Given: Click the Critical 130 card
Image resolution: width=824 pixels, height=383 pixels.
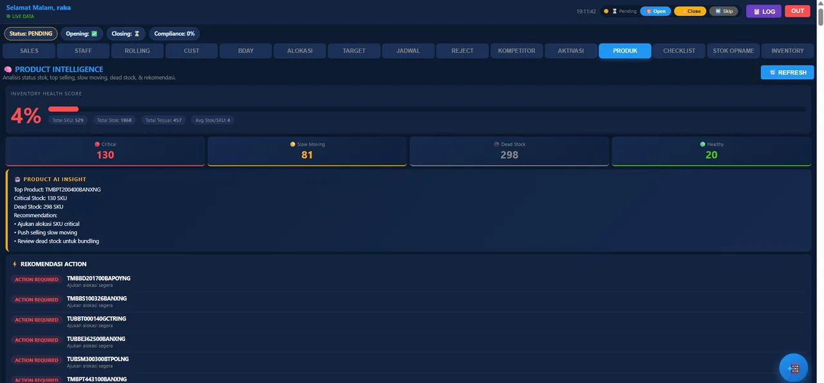Looking at the screenshot, I should [105, 151].
